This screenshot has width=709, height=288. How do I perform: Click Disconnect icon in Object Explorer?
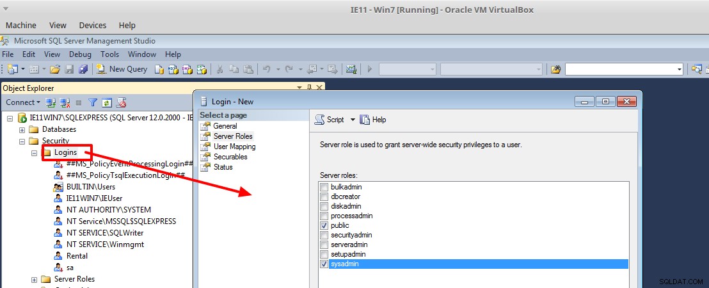click(65, 102)
